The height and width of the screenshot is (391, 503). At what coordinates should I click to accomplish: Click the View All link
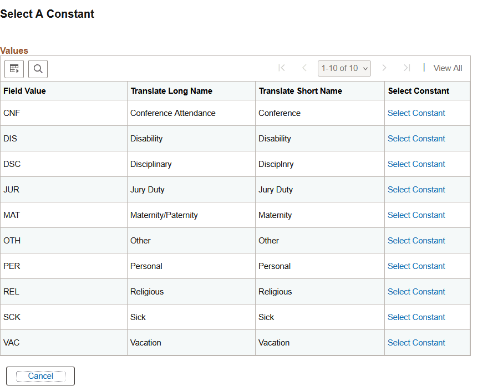(x=448, y=68)
